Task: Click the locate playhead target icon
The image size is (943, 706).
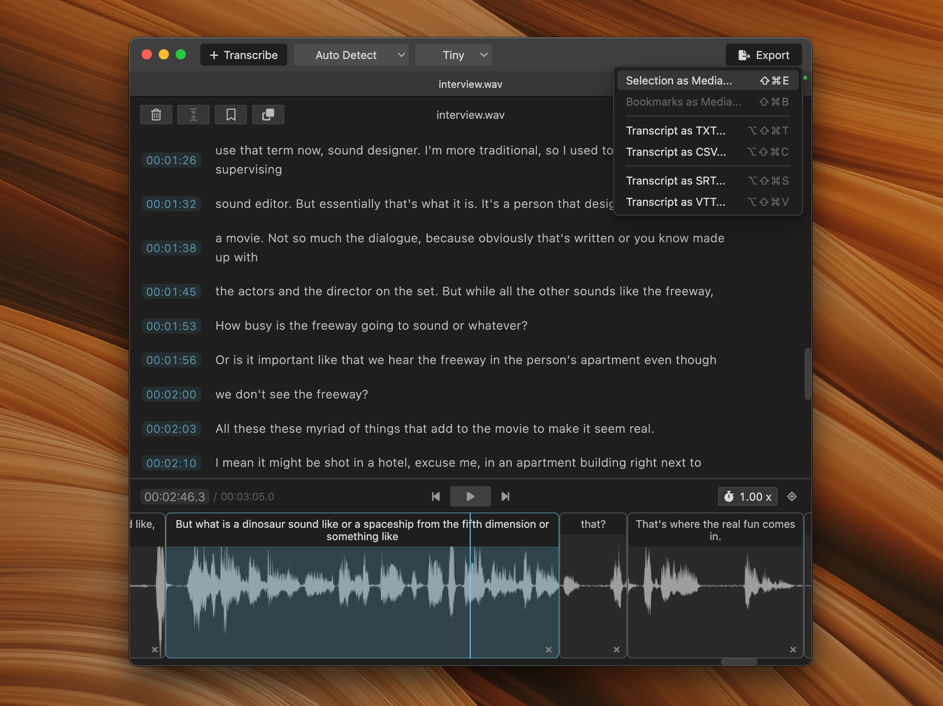Action: (791, 496)
